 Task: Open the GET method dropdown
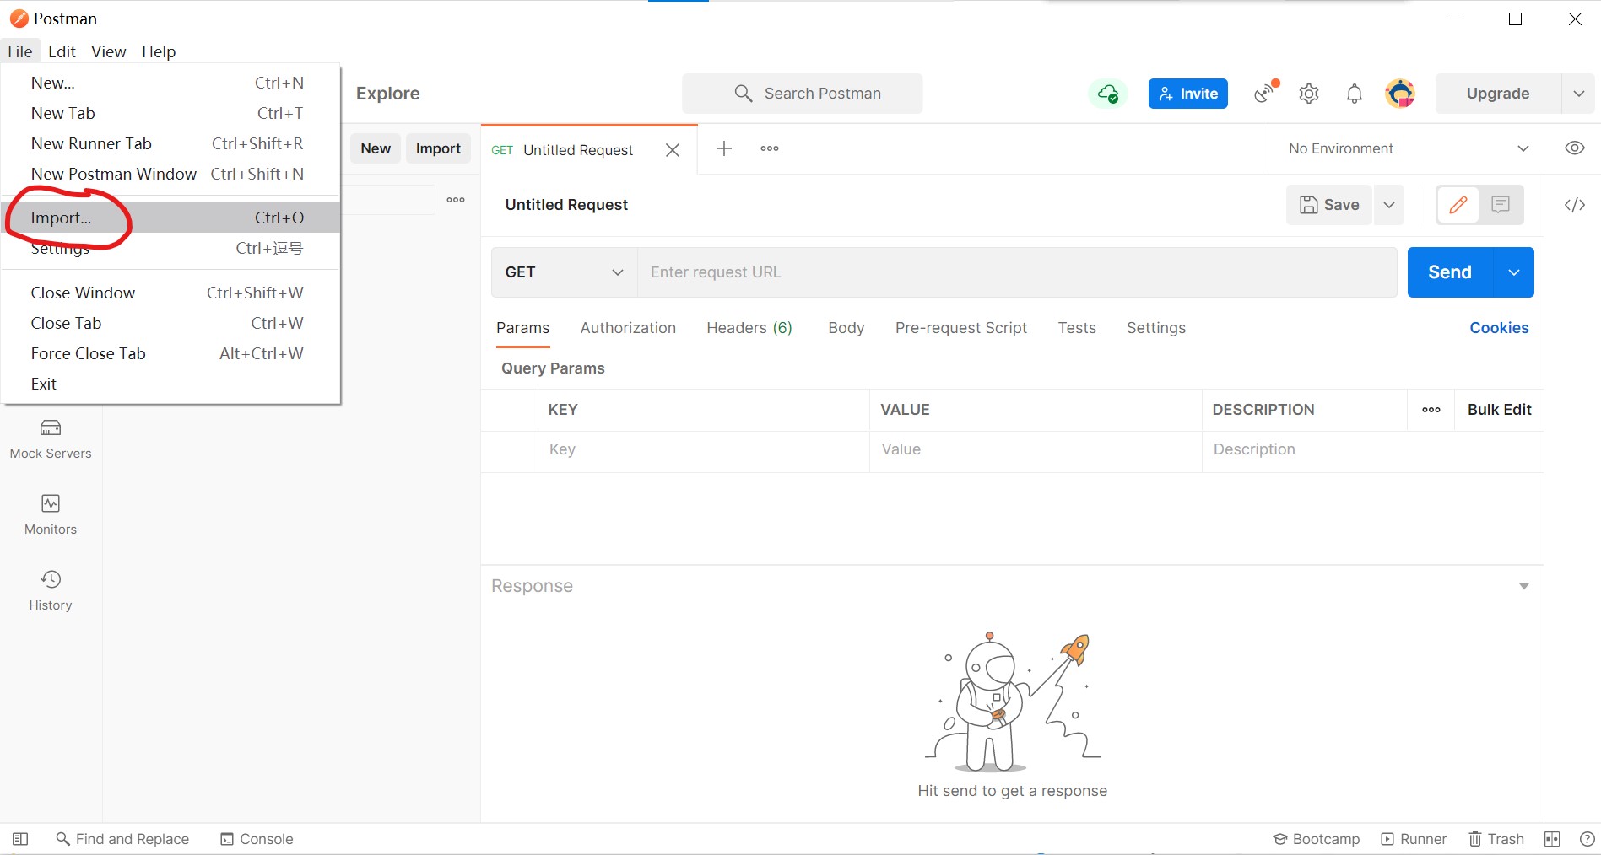tap(564, 272)
